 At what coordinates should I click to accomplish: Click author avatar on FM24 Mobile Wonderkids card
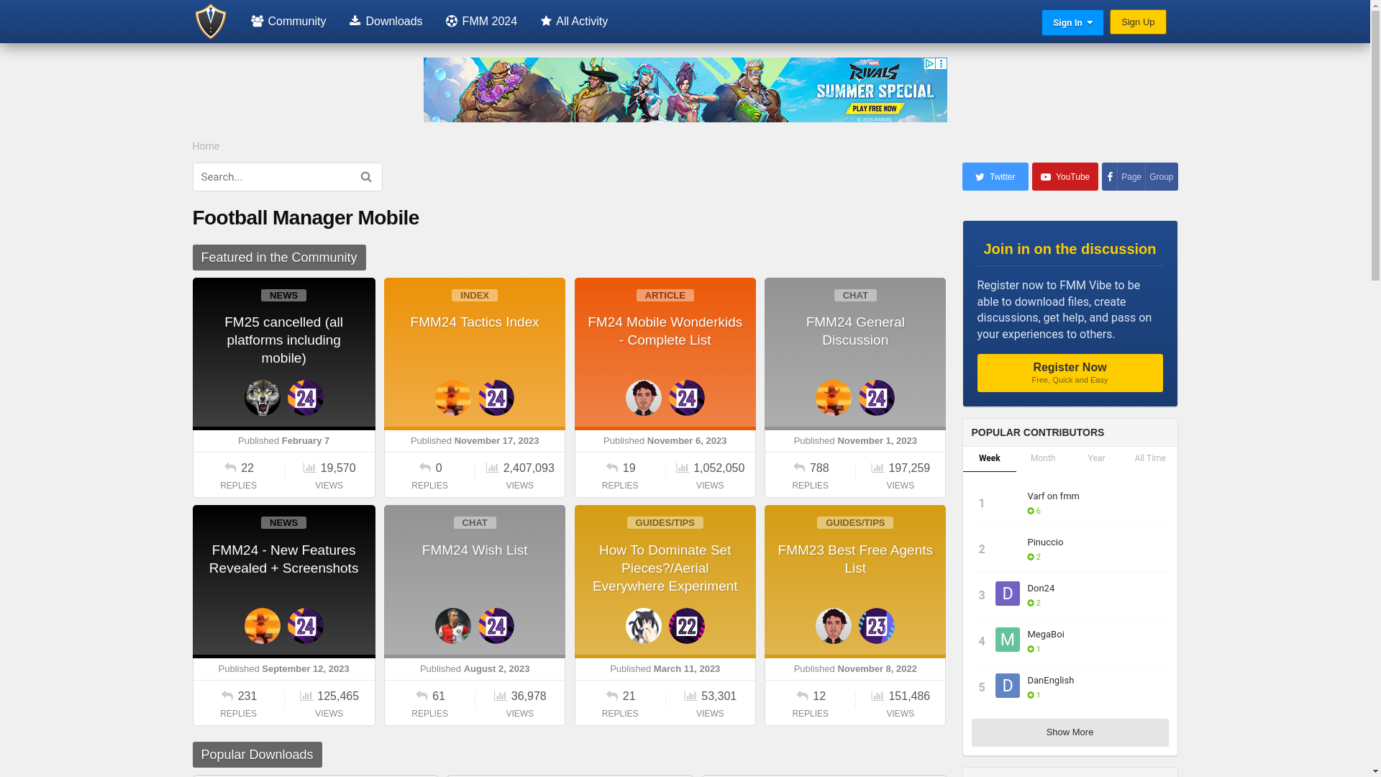[644, 398]
